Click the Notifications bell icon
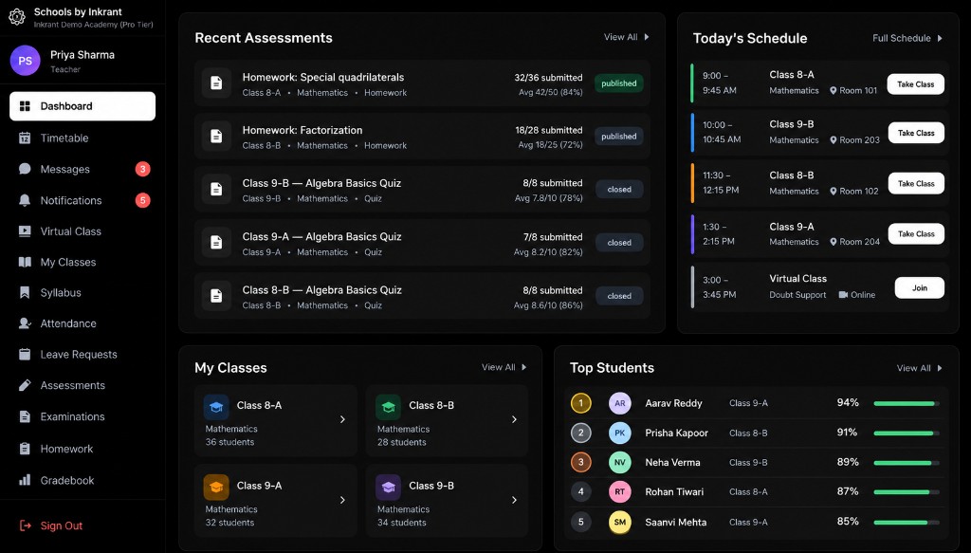The width and height of the screenshot is (971, 553). [x=25, y=200]
